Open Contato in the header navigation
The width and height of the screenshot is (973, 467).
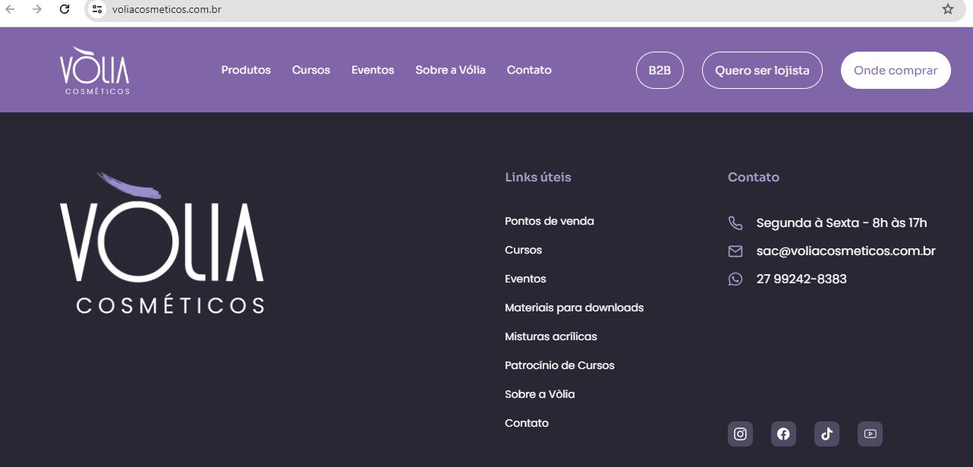tap(529, 70)
